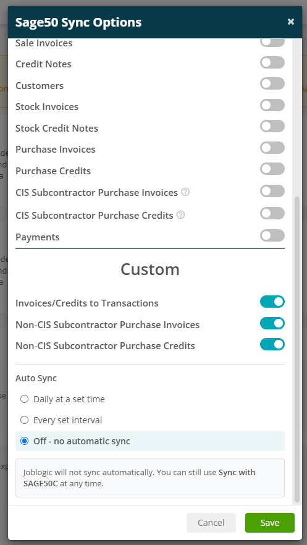Enable the Sale Invoices toggle
307x545 pixels.
272,42
